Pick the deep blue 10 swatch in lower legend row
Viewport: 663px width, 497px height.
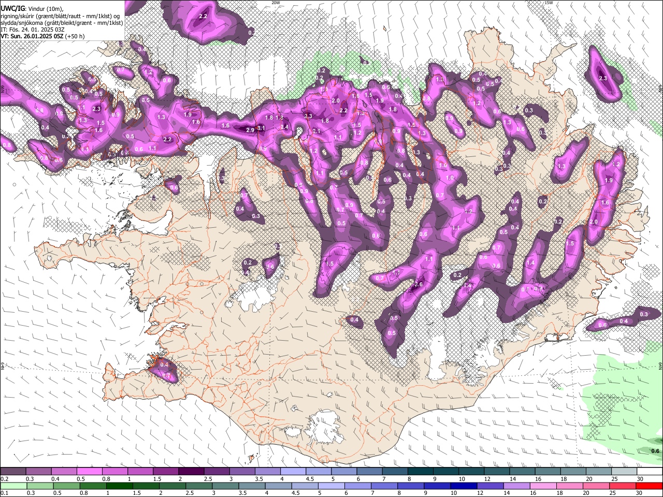(464, 486)
